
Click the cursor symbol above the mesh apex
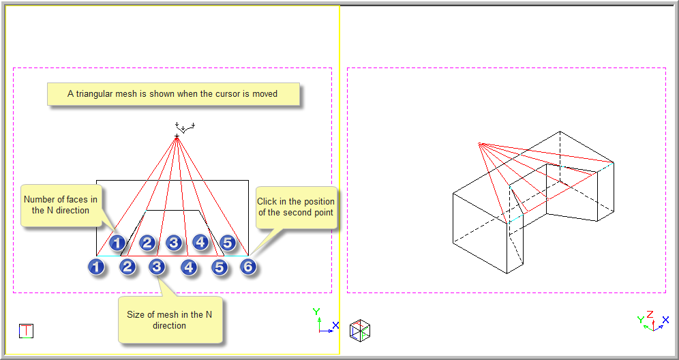click(x=185, y=127)
